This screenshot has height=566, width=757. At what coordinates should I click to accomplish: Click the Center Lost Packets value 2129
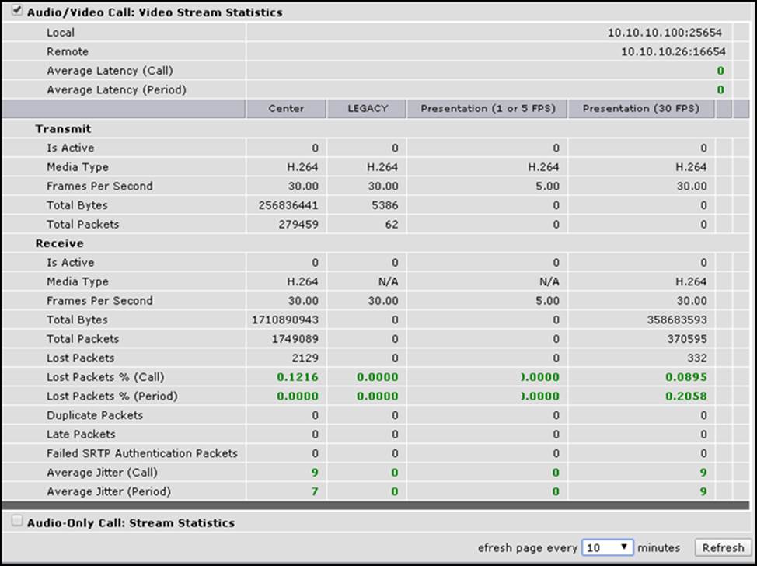coord(304,358)
